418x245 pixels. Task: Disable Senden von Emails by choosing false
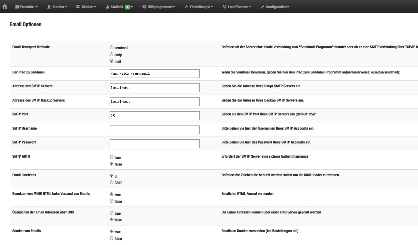pyautogui.click(x=111, y=238)
